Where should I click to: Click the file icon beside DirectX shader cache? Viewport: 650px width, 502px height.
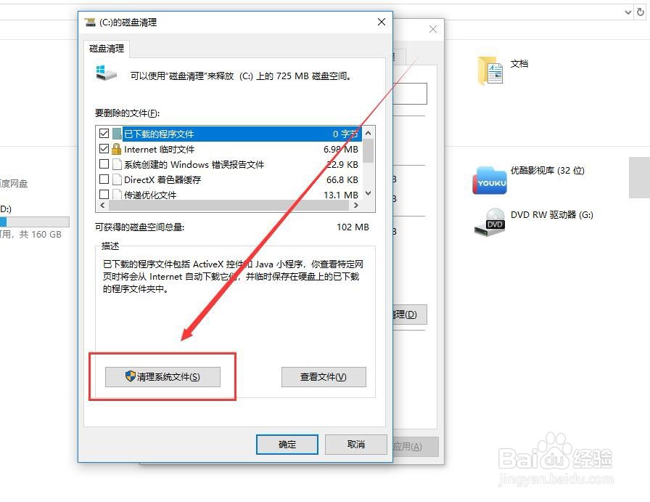coord(118,179)
